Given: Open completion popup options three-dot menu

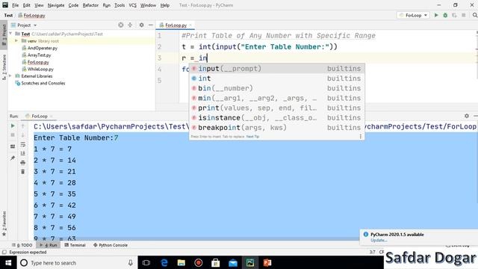Looking at the screenshot, I should coord(360,136).
